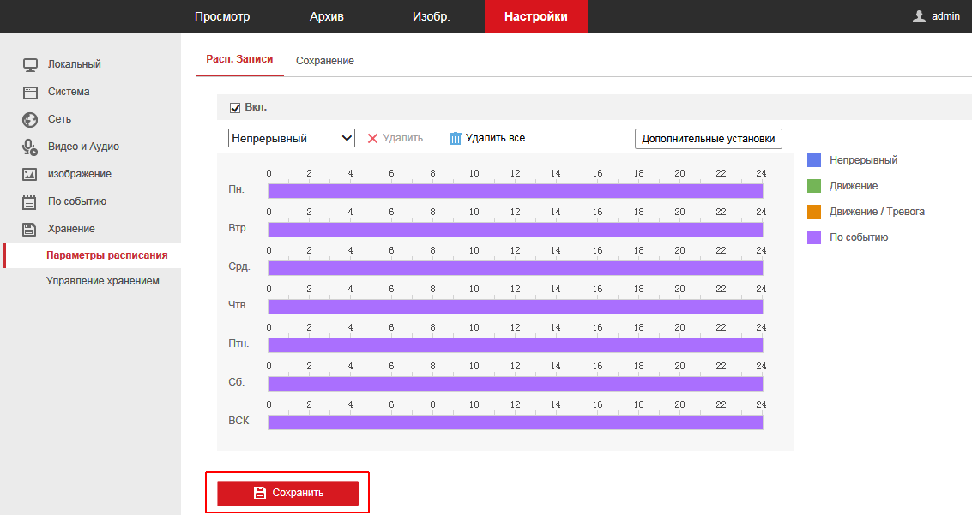Click the trash bin icon
This screenshot has width=972, height=515.
pos(455,138)
